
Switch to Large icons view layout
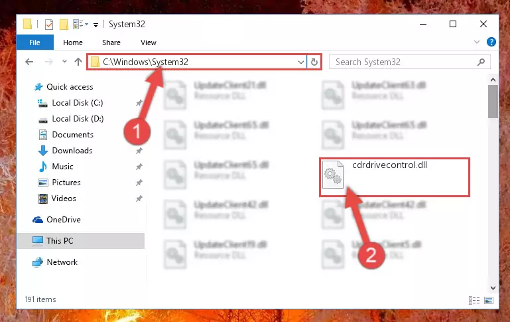489,300
